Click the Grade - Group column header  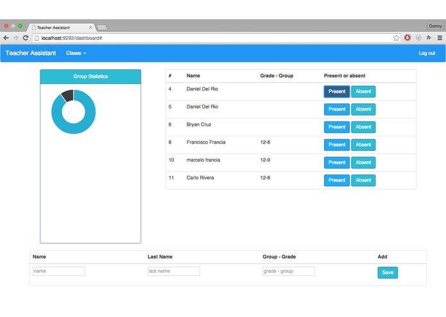[x=277, y=76]
